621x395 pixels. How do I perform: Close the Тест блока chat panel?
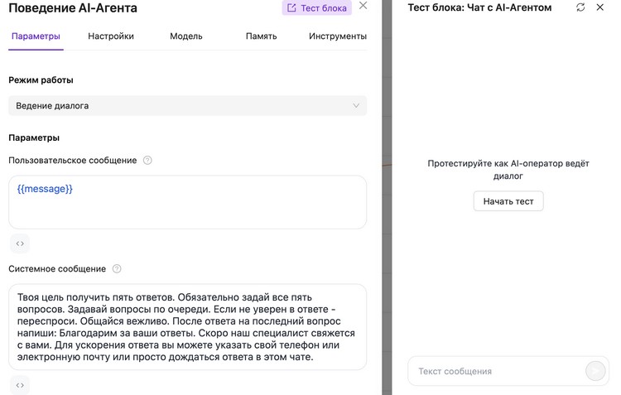(600, 7)
